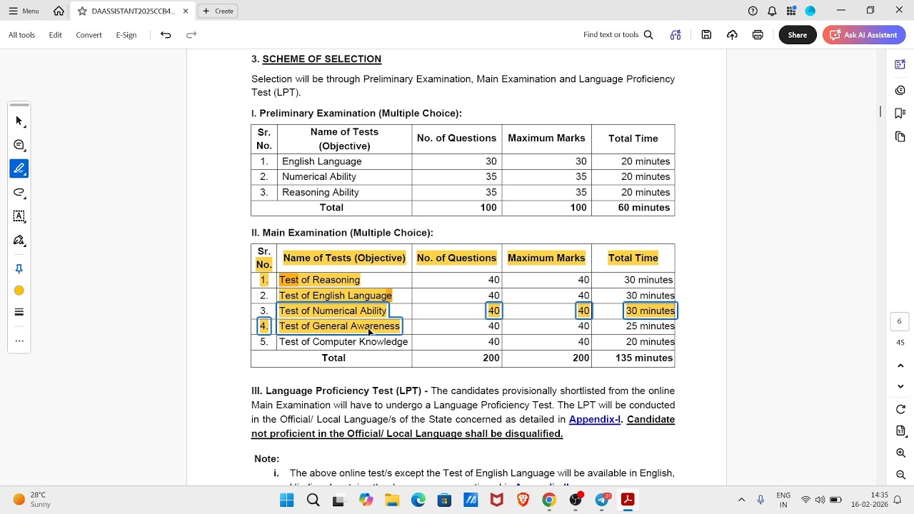Open Windows Start menu
Screen dimensions: 914x514
(287, 500)
